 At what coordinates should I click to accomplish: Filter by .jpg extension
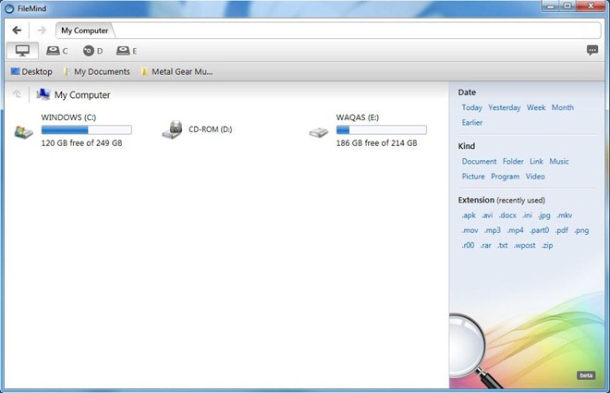pos(544,215)
